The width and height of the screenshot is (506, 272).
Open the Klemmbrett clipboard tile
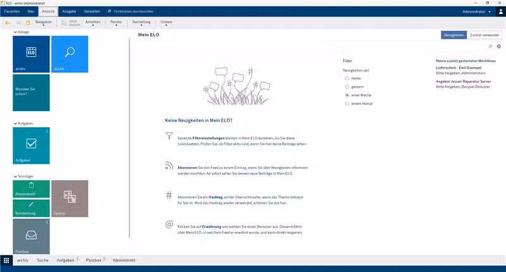31,189
